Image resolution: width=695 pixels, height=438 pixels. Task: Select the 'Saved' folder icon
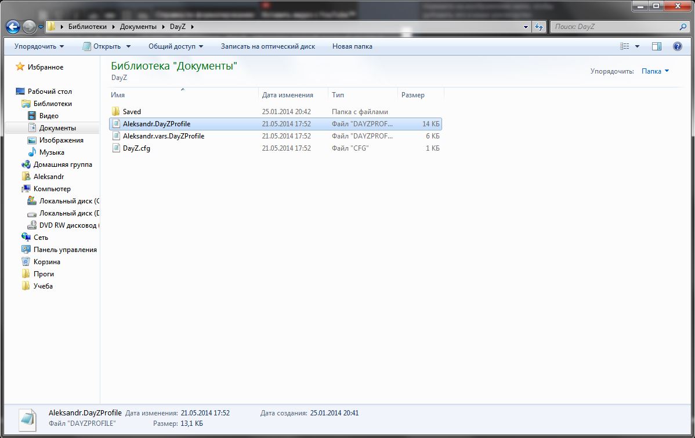tap(115, 112)
